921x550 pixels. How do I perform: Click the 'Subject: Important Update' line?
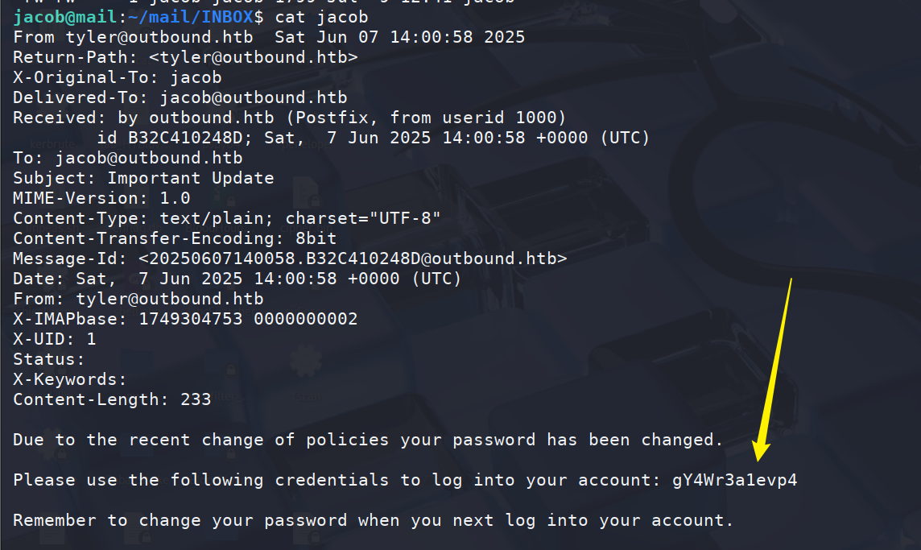pyautogui.click(x=143, y=178)
